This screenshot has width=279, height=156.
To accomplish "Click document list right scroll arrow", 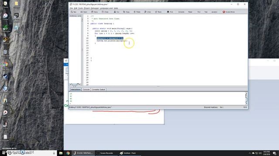I will pyautogui.click(x=80, y=84).
